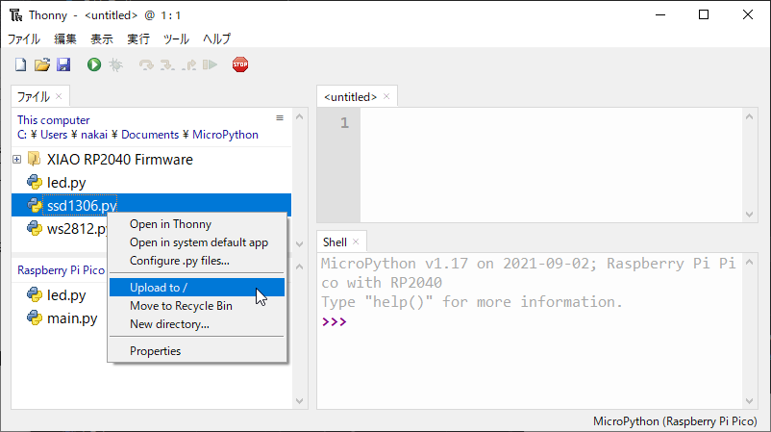Open the file panel hamburger menu
Image resolution: width=771 pixels, height=432 pixels.
pyautogui.click(x=280, y=118)
